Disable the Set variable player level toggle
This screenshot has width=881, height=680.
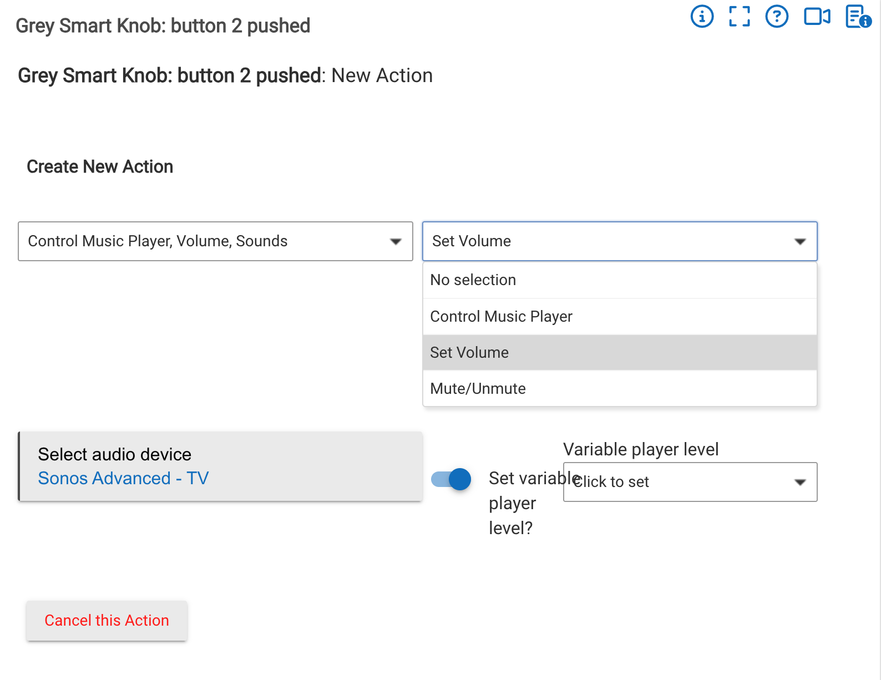point(451,479)
